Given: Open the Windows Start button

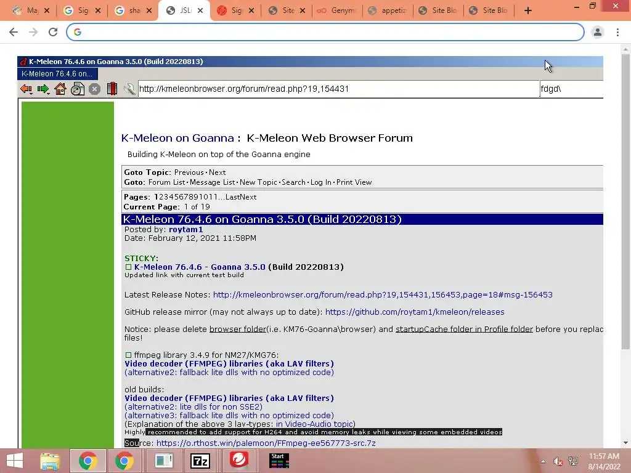Looking at the screenshot, I should [x=15, y=461].
